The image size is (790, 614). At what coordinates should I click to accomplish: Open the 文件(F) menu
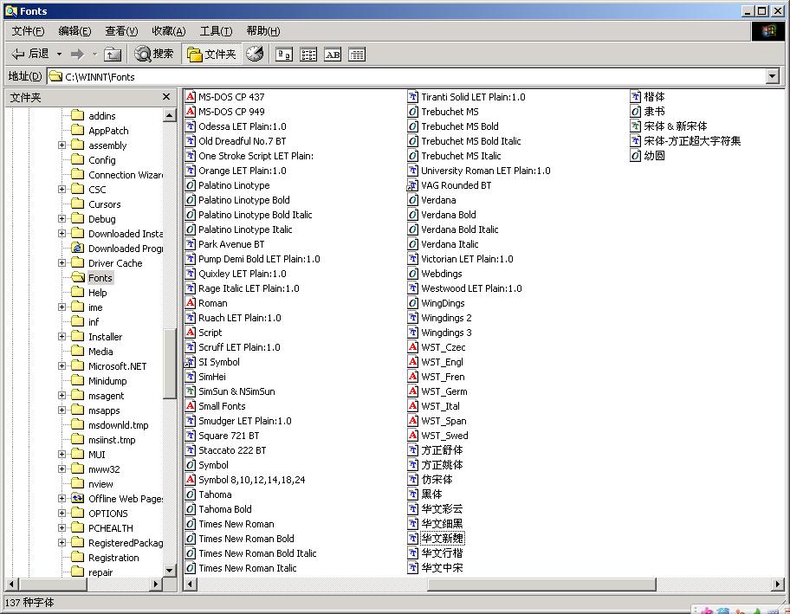point(29,31)
